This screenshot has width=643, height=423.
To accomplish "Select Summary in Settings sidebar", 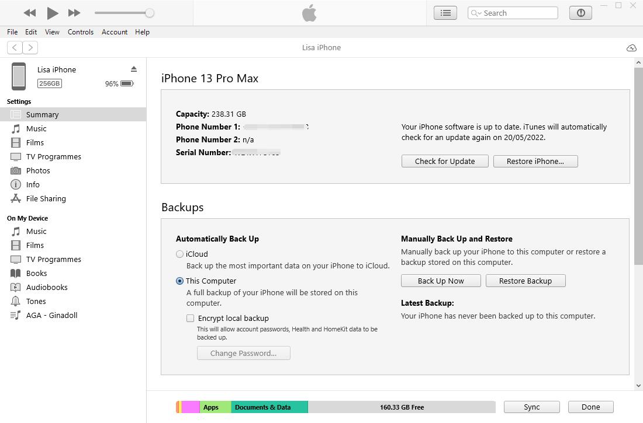I will click(x=73, y=115).
